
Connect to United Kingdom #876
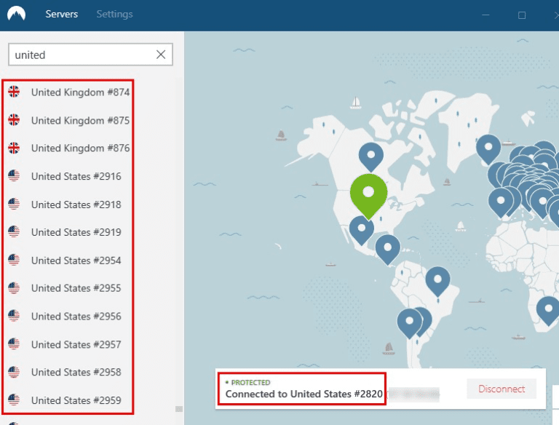coord(80,148)
